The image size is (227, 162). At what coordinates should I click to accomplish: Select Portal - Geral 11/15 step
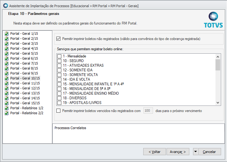pyautogui.click(x=25, y=83)
